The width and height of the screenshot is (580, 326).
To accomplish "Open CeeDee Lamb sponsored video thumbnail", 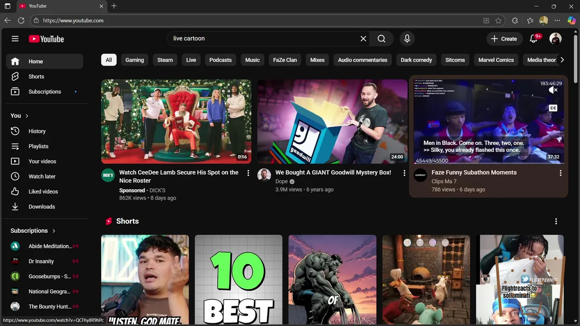I will point(176,121).
